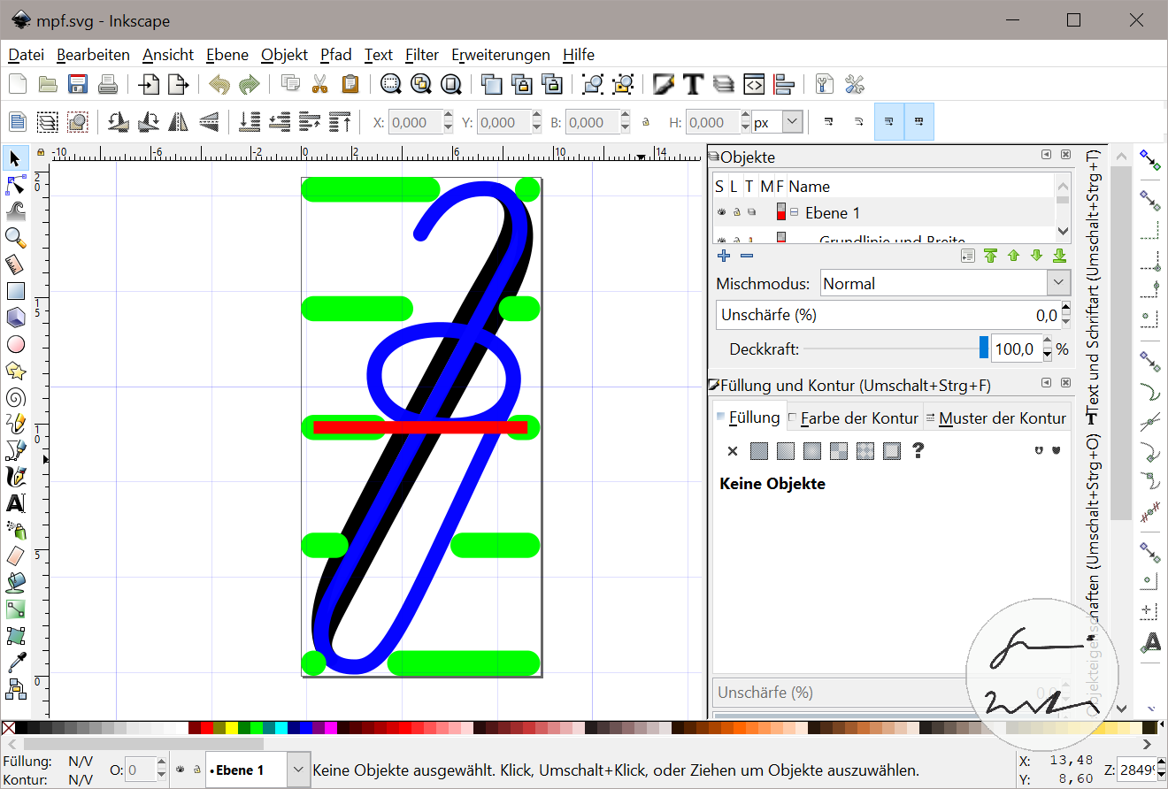Activate the Zoom tool
Image resolution: width=1168 pixels, height=789 pixels.
click(x=15, y=237)
